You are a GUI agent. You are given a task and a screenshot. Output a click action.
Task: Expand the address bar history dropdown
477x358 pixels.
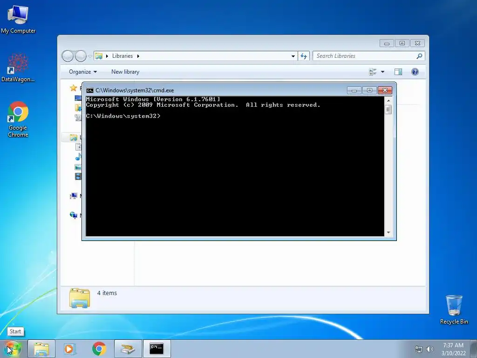point(293,56)
